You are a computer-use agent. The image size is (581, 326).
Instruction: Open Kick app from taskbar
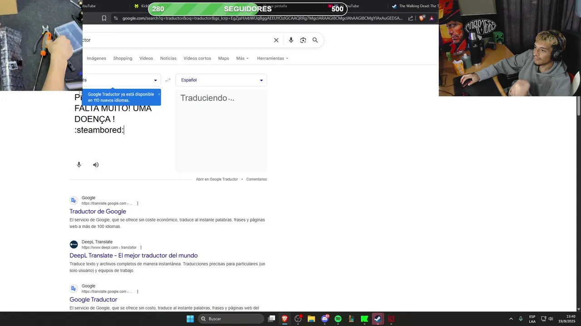pyautogui.click(x=364, y=319)
